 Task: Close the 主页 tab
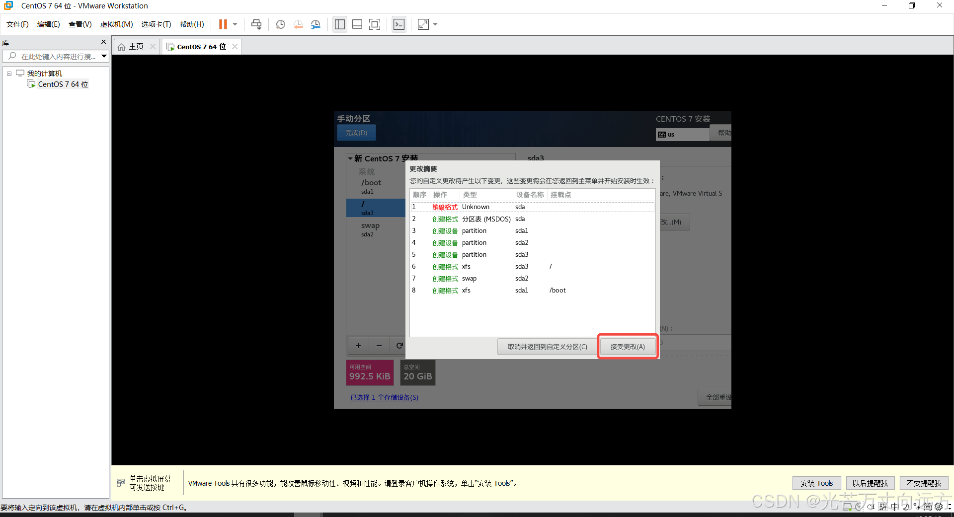(153, 47)
